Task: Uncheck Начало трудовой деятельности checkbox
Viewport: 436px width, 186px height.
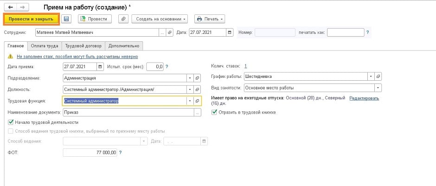Action: click(11, 122)
